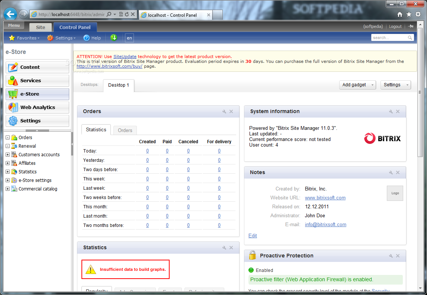Open the Content section icon in the sidebar

(x=13, y=67)
